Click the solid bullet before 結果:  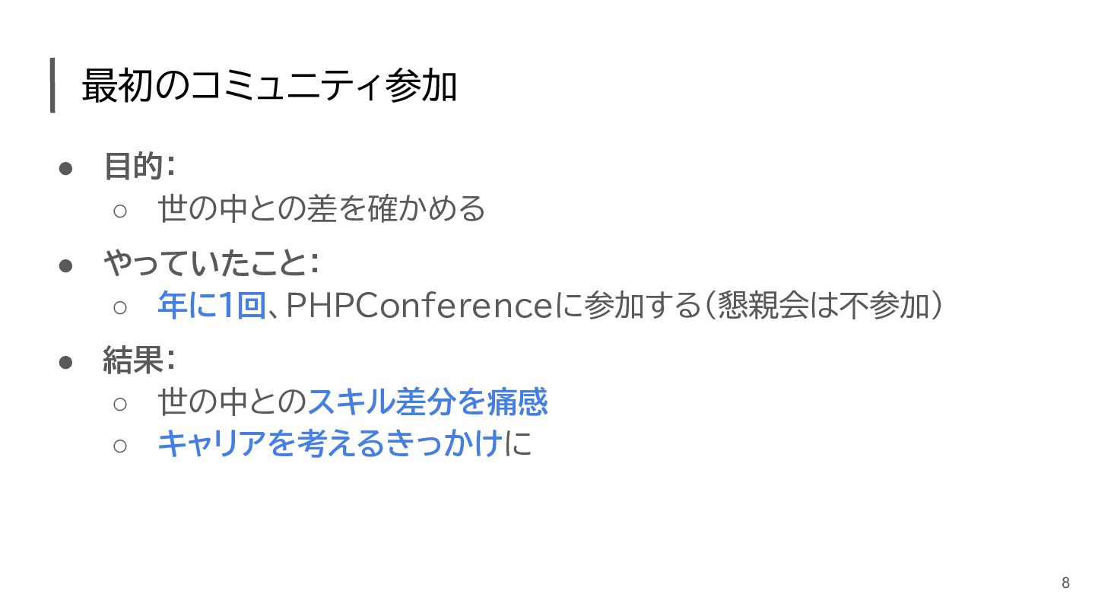coord(66,361)
